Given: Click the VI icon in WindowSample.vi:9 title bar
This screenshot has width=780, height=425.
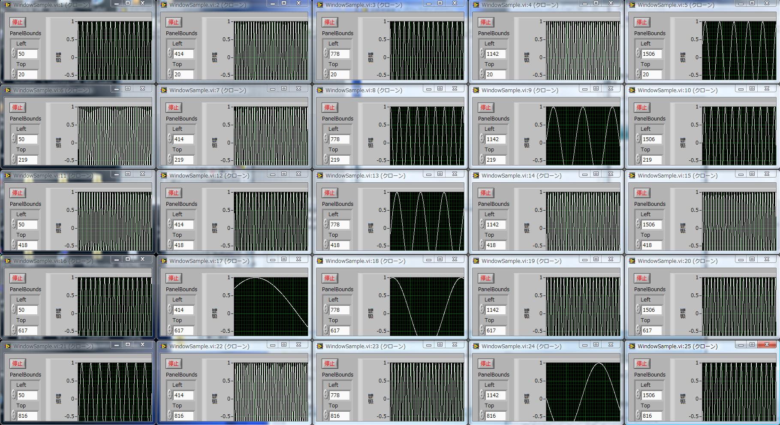Looking at the screenshot, I should pyautogui.click(x=476, y=90).
